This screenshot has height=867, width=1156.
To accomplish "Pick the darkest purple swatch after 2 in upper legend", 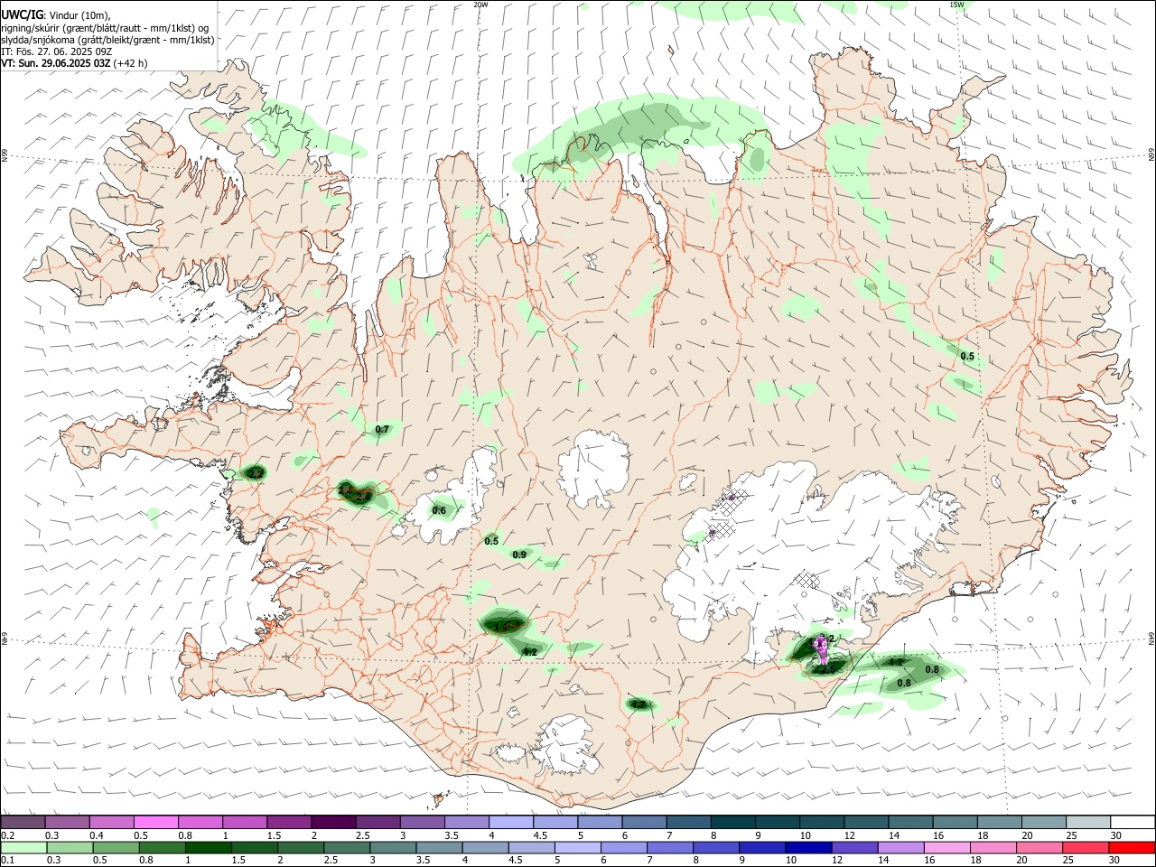I will pos(332,822).
